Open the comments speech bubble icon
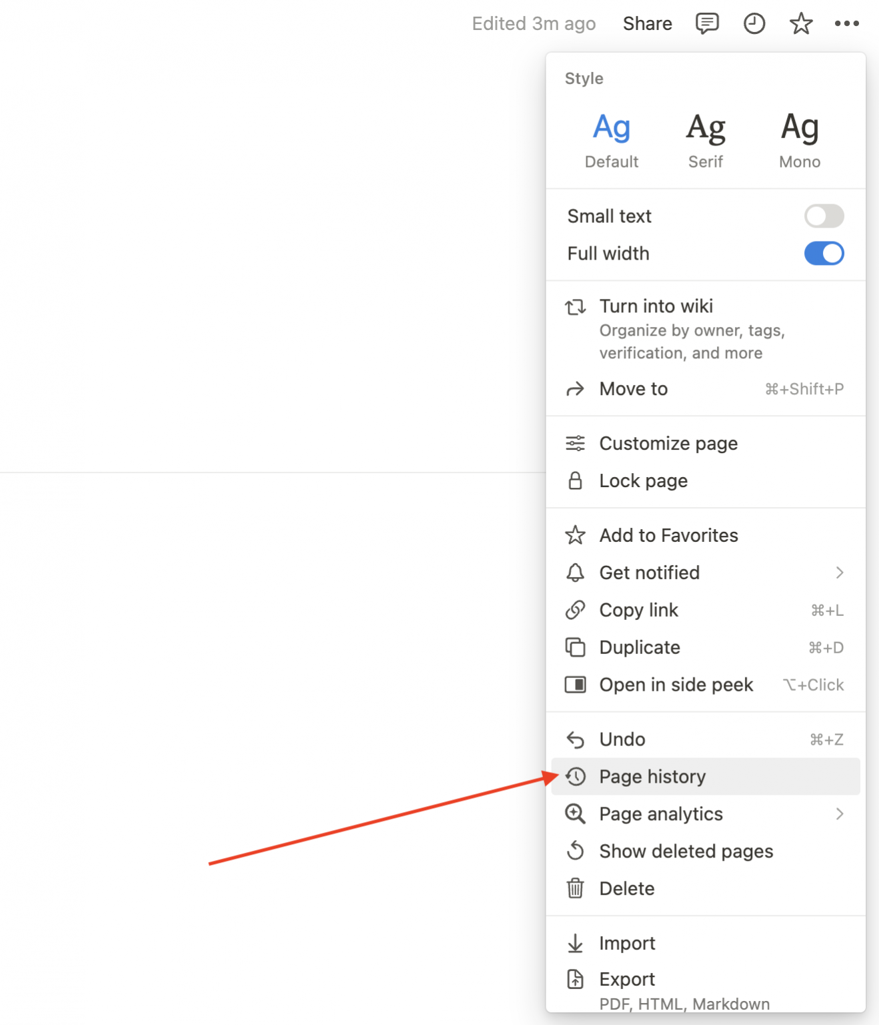Image resolution: width=879 pixels, height=1025 pixels. (x=707, y=23)
